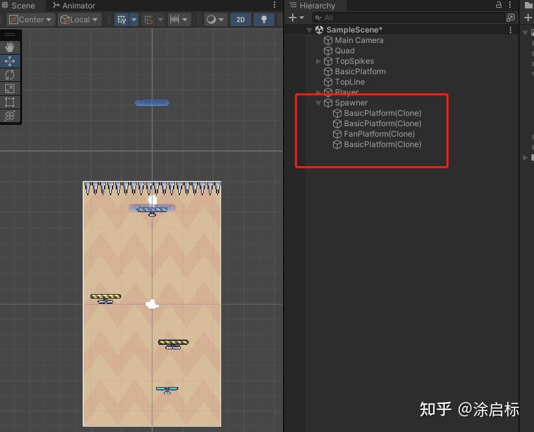Collapse the Spawner object
This screenshot has width=534, height=432.
click(319, 103)
